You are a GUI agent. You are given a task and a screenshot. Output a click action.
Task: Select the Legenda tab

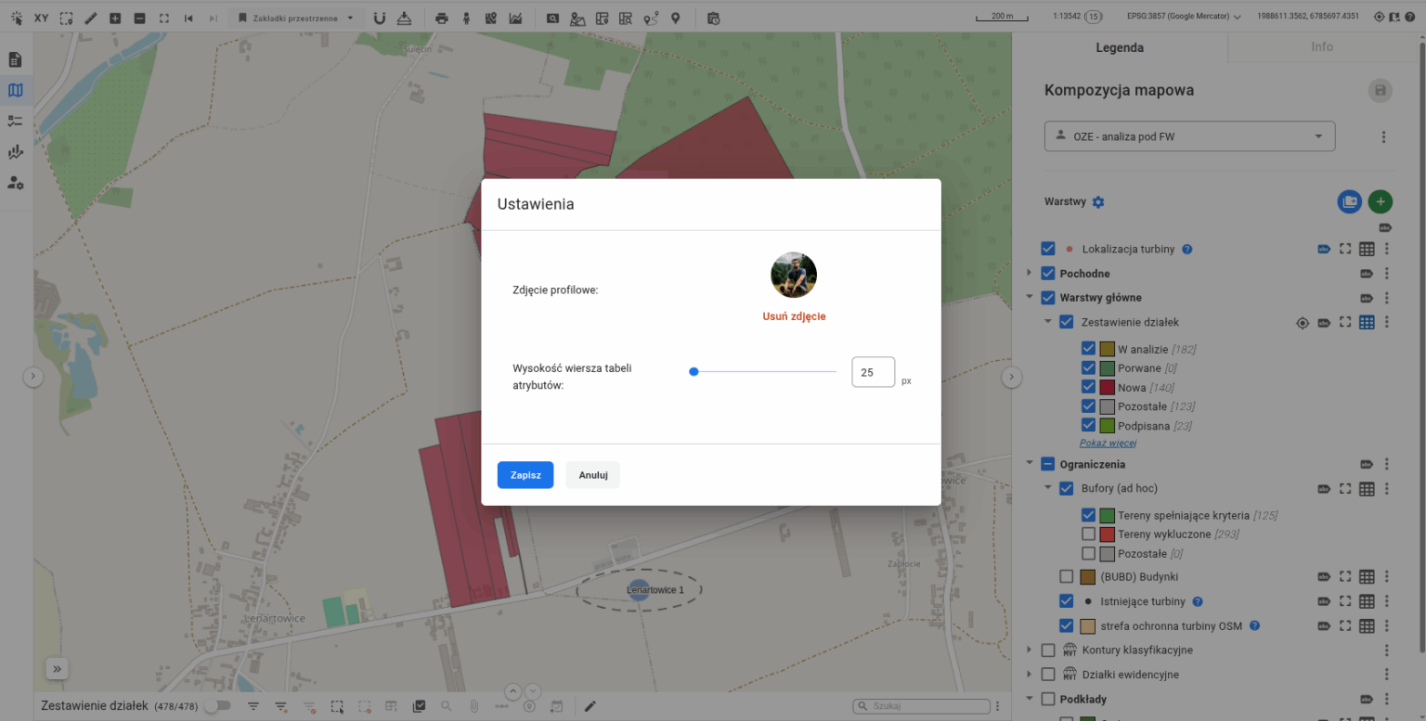[1120, 47]
